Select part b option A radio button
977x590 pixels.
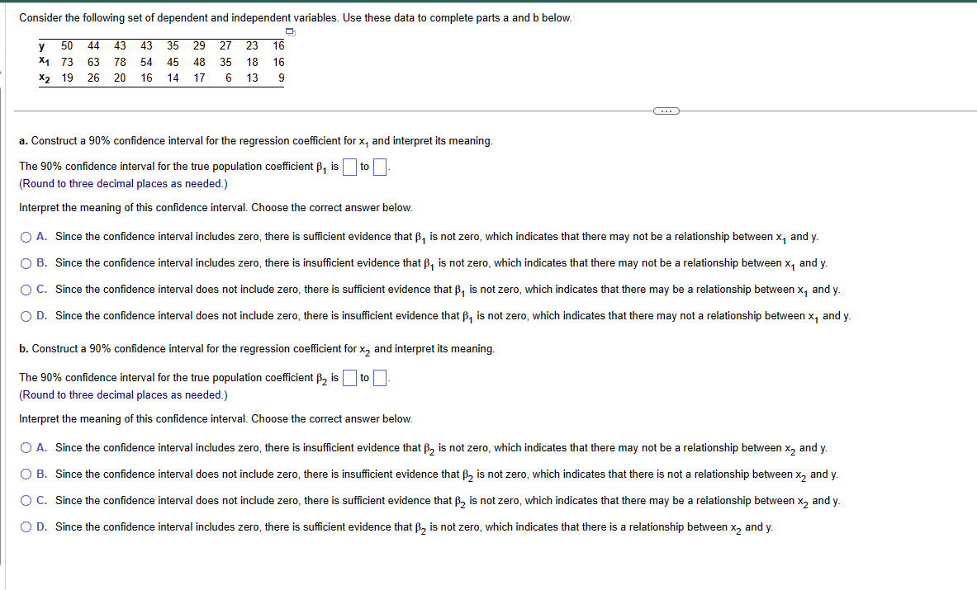click(x=26, y=448)
